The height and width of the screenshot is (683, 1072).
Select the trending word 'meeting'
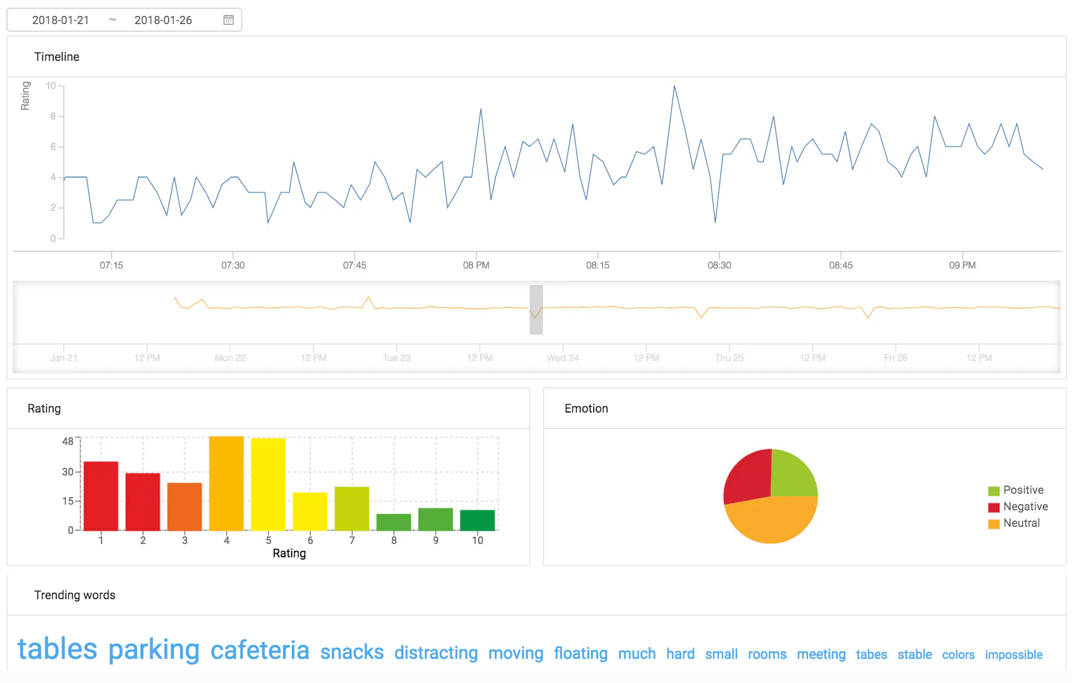[821, 654]
